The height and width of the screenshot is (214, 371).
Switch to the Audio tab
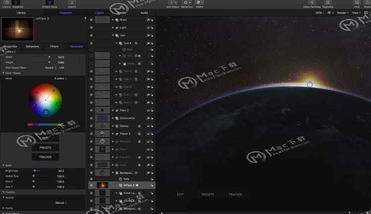144,13
